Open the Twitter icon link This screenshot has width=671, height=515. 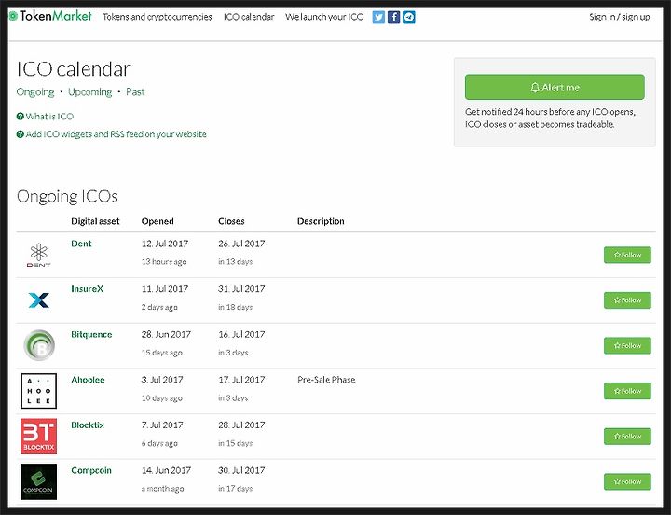[378, 17]
